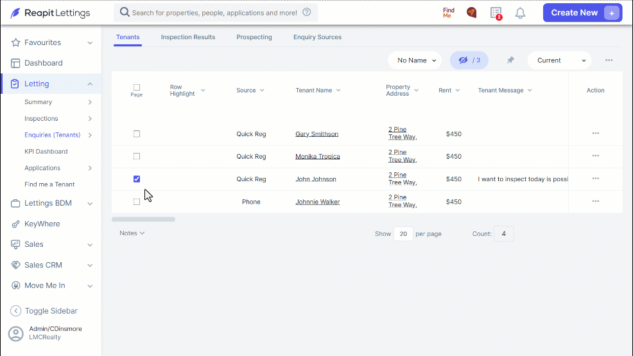Open the No Name dropdown
633x356 pixels.
pos(415,60)
